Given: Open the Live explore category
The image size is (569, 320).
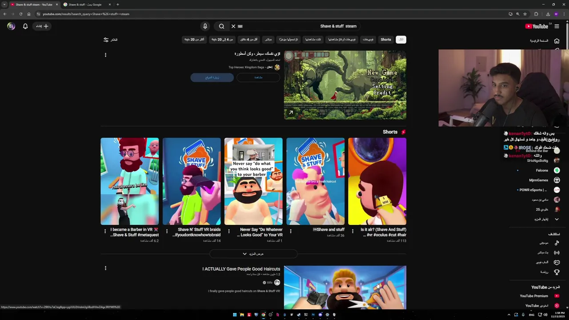Looking at the screenshot, I should [549, 252].
